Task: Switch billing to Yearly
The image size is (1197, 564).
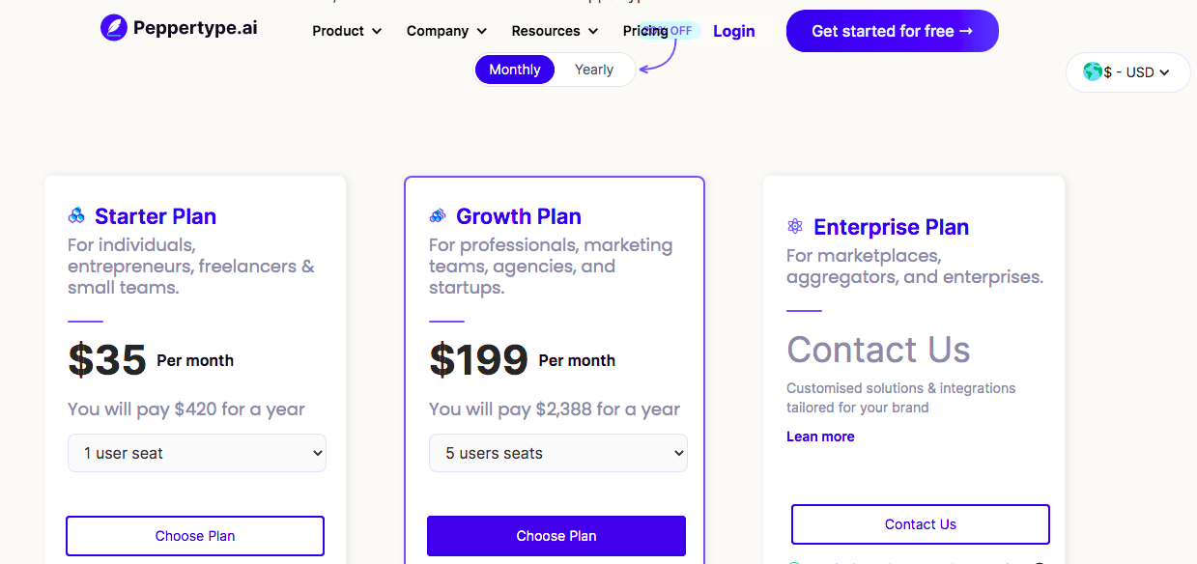Action: pyautogui.click(x=594, y=70)
